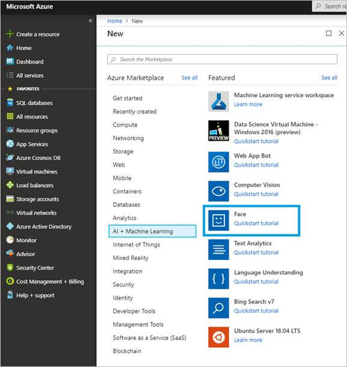
Task: Open Bing Search v7 Quickstart tutorial link
Action: [256, 311]
